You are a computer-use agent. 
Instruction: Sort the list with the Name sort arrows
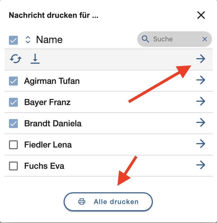click(28, 40)
